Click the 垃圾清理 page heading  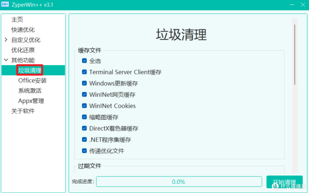181,35
